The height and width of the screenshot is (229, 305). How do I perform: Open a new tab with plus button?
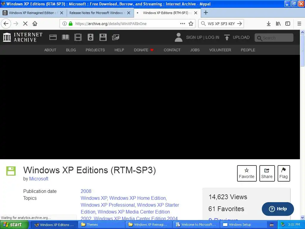206,13
